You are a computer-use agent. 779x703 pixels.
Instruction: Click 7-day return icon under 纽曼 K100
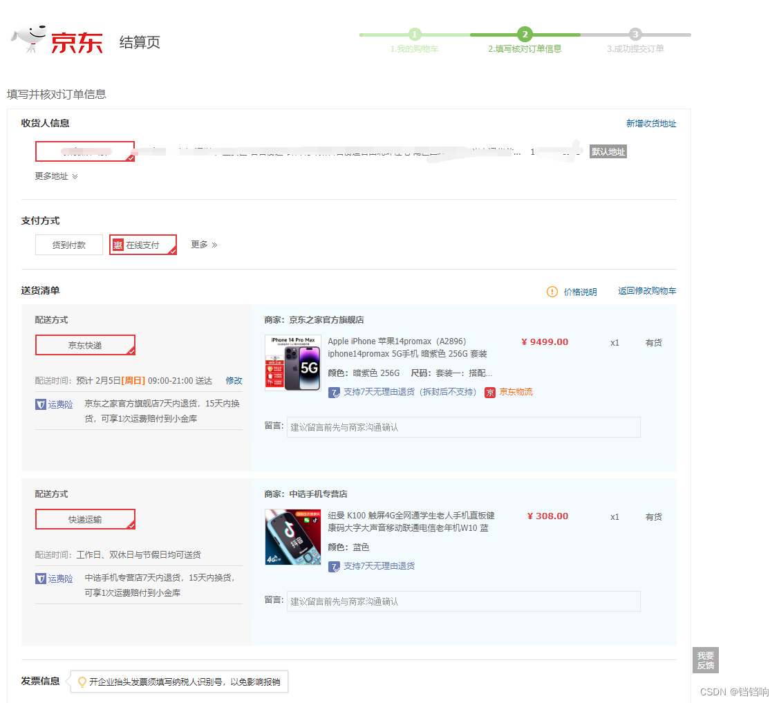point(334,566)
